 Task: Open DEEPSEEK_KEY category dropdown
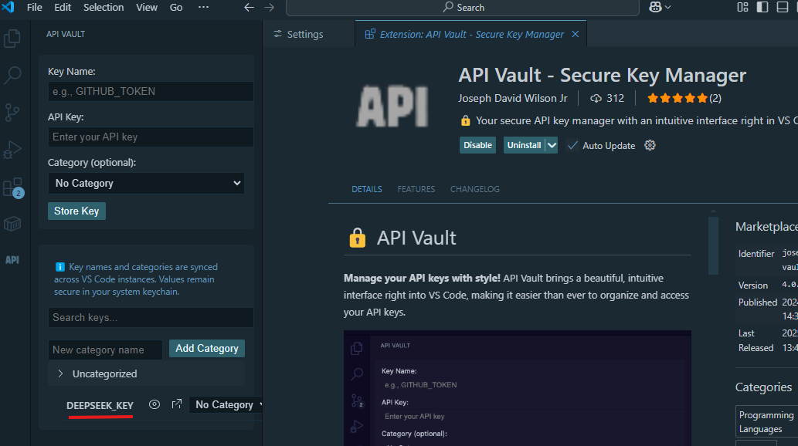click(226, 405)
